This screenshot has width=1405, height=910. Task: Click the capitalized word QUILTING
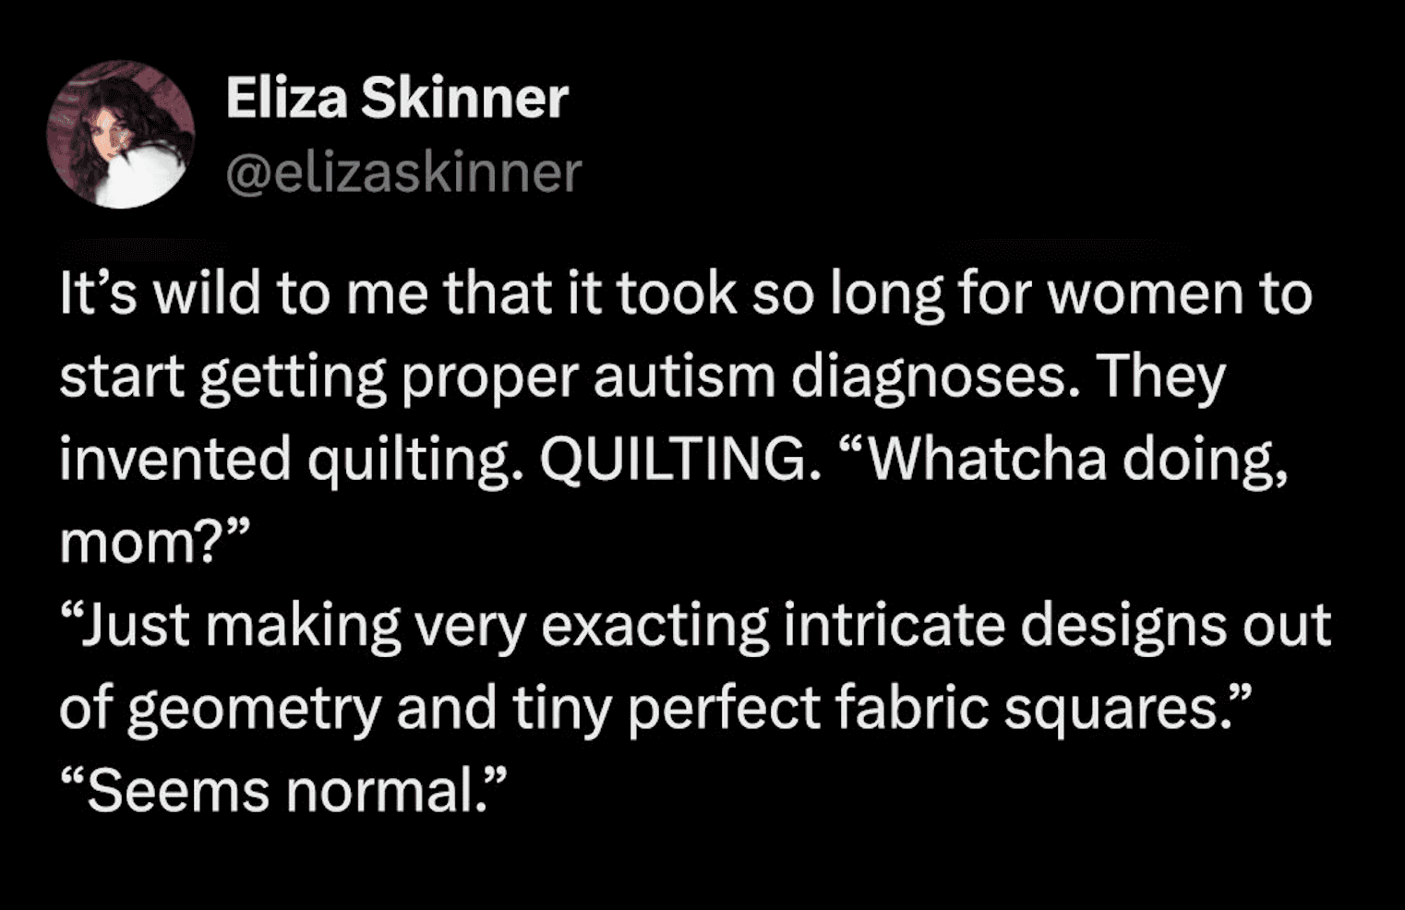coord(673,459)
